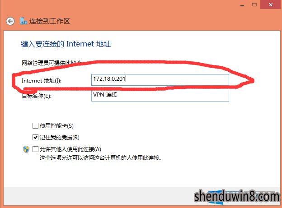
Task: Enable the 使用智能卡(S) checkbox
Action: pyautogui.click(x=35, y=125)
